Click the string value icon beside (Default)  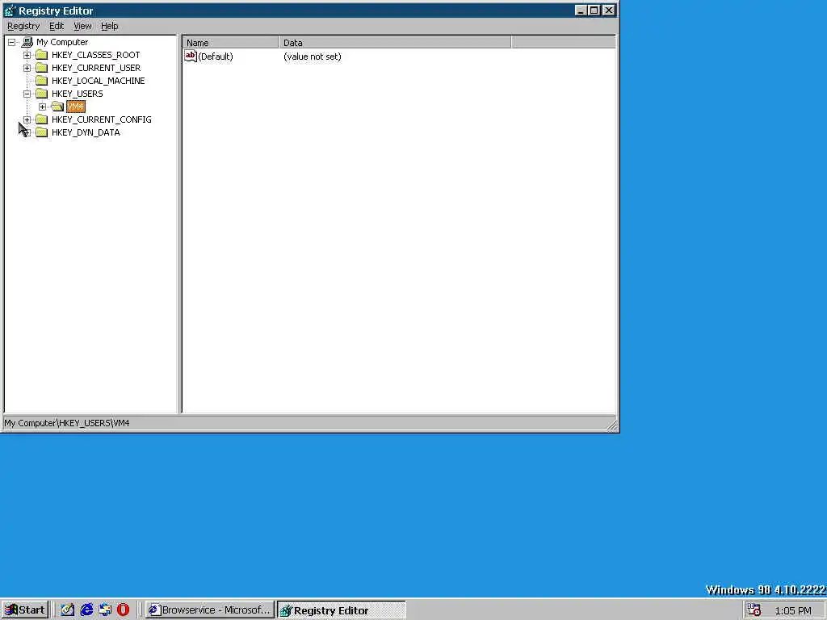(x=191, y=56)
